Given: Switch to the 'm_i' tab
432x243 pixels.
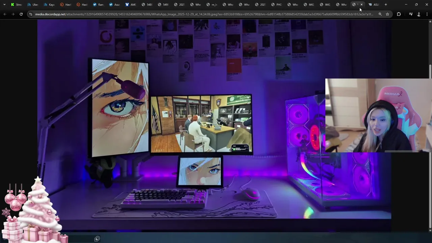Looking at the screenshot, I should click(x=212, y=4).
